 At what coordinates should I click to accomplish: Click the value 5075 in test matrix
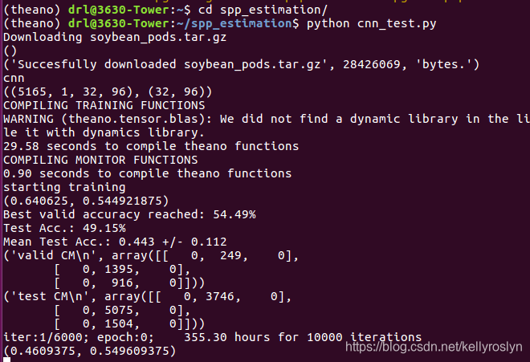tap(119, 310)
